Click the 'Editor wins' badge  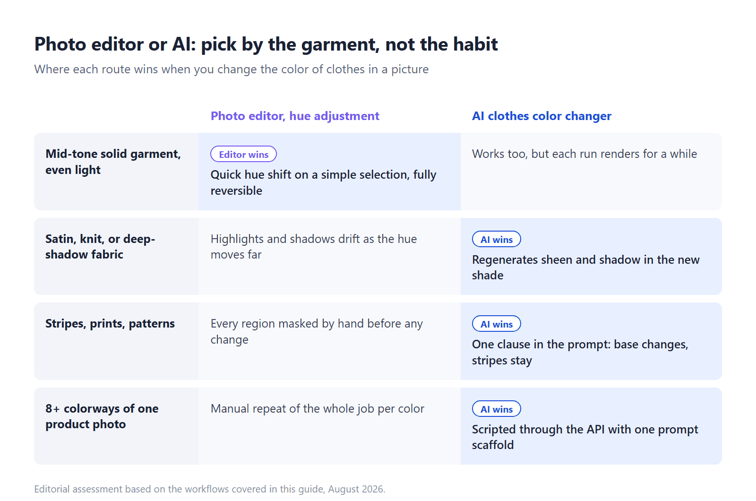click(x=243, y=154)
